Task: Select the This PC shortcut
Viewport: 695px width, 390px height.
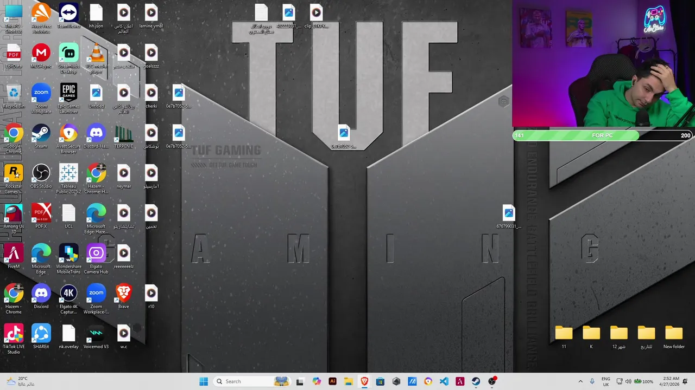Action: pos(14,18)
